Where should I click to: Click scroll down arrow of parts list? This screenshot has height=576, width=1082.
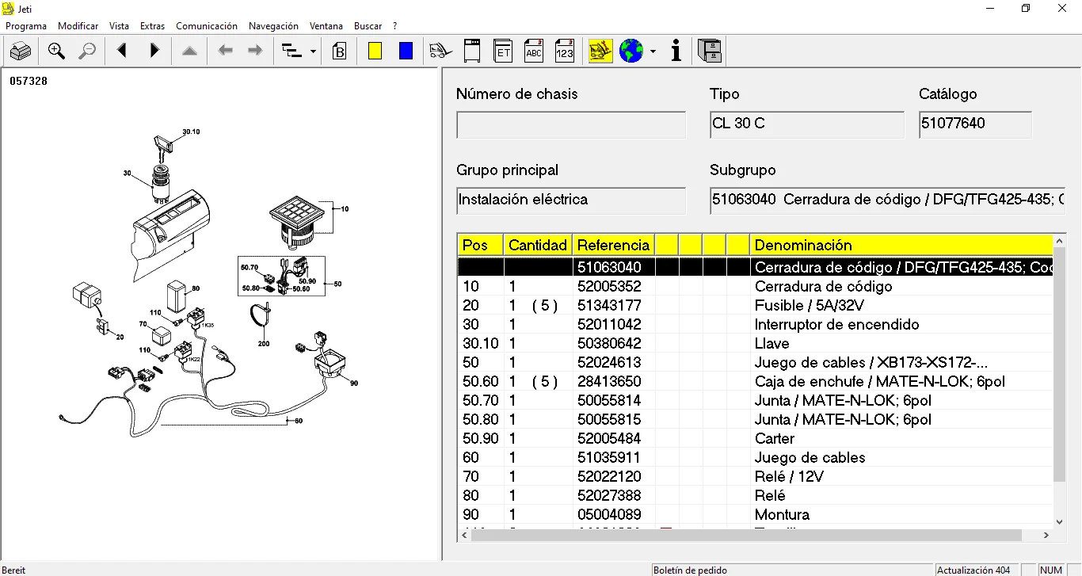(1060, 521)
